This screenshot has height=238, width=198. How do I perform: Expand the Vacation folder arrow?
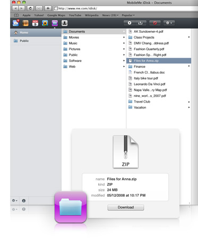(x=189, y=107)
